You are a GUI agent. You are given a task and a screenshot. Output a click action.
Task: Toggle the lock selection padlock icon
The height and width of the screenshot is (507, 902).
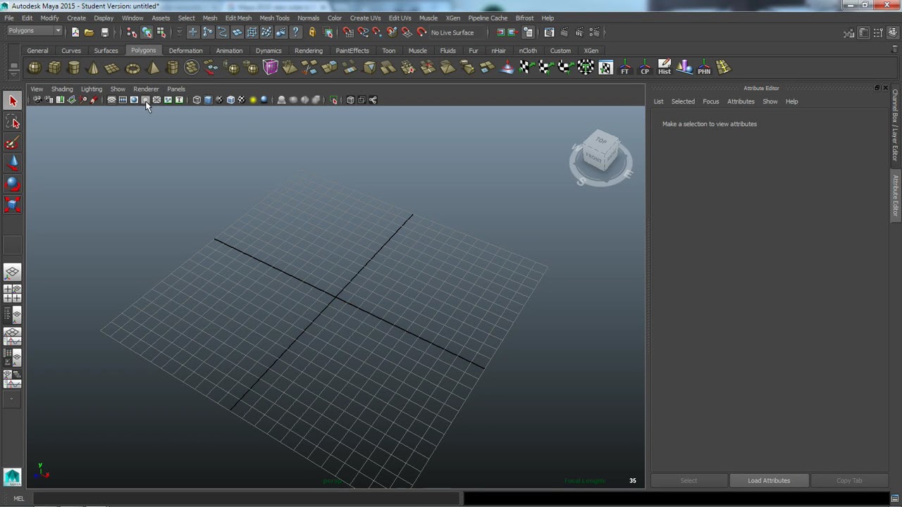click(312, 32)
